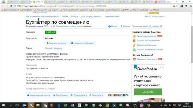Open the Доски объявлений bookmark folder
Viewport: 193px width, 108px height.
[x=10, y=10]
